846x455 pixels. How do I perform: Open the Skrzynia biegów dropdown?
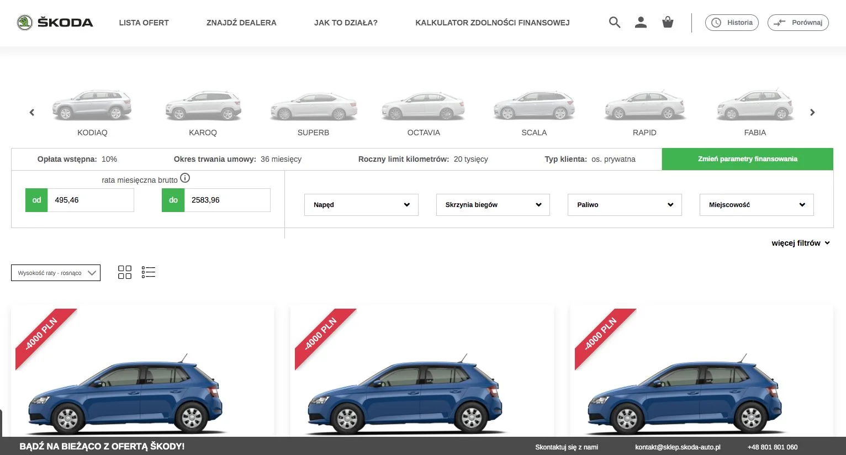click(493, 205)
